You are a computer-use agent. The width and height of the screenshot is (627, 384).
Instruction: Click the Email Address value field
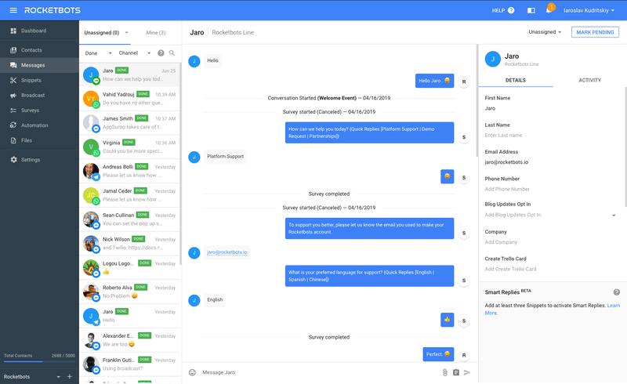(550, 162)
